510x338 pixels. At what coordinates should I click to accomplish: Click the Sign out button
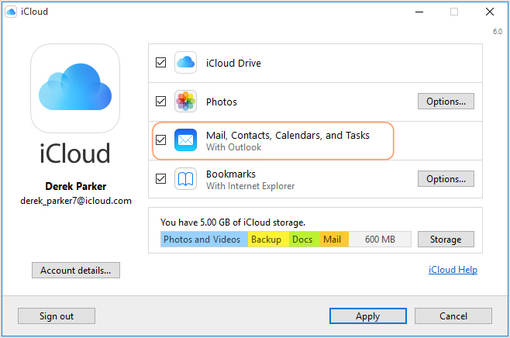[57, 316]
